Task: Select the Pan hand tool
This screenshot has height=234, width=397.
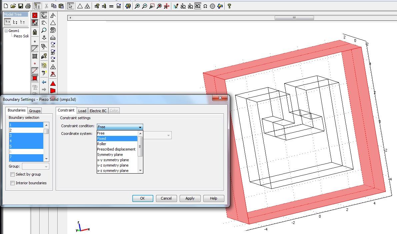Action: pyautogui.click(x=44, y=23)
